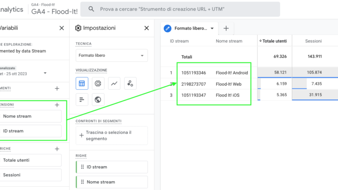
Task: Click the Nome stream column header
Action: pos(229,41)
